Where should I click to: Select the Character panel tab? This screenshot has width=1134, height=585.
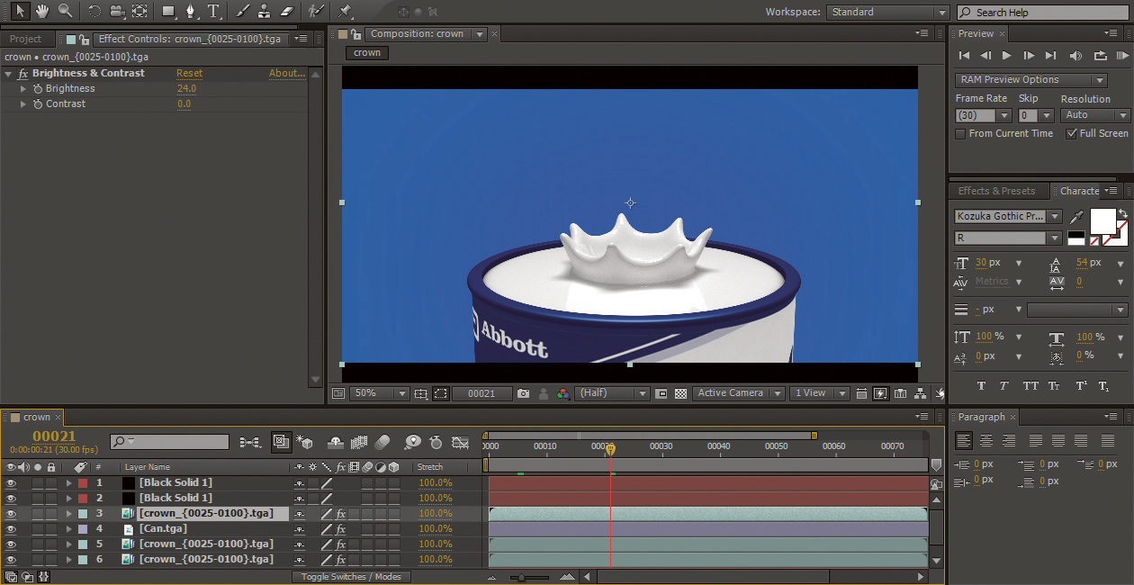[x=1078, y=191]
